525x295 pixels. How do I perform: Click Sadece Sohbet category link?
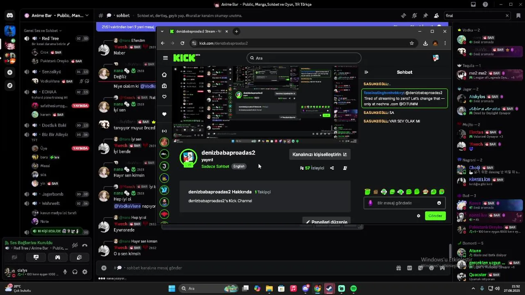215,166
